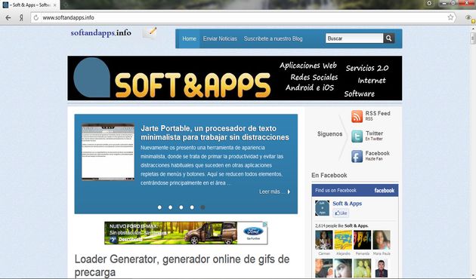Screen dimensions: 476x279
Task: Open the Loader Generator article heading
Action: click(x=182, y=265)
